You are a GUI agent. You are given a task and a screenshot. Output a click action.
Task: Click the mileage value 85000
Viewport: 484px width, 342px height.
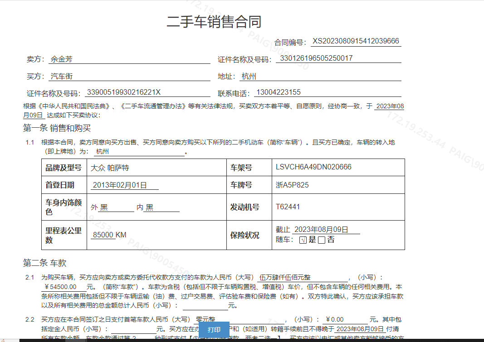coord(103,235)
